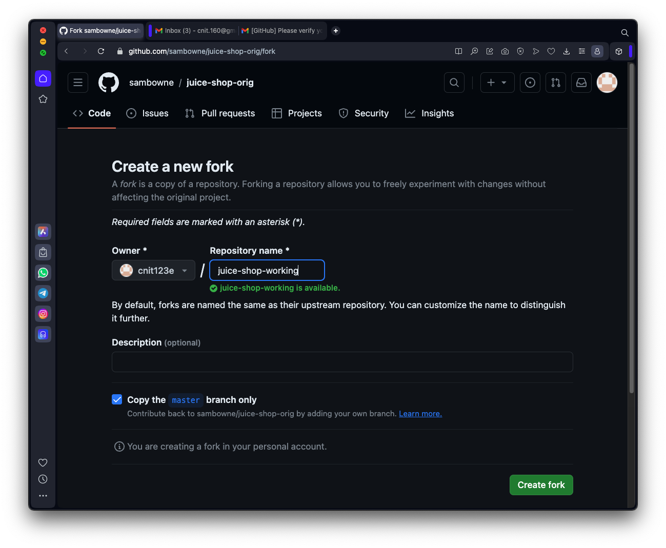666x548 pixels.
Task: Open the global Pull requests icon in header
Action: (x=556, y=83)
